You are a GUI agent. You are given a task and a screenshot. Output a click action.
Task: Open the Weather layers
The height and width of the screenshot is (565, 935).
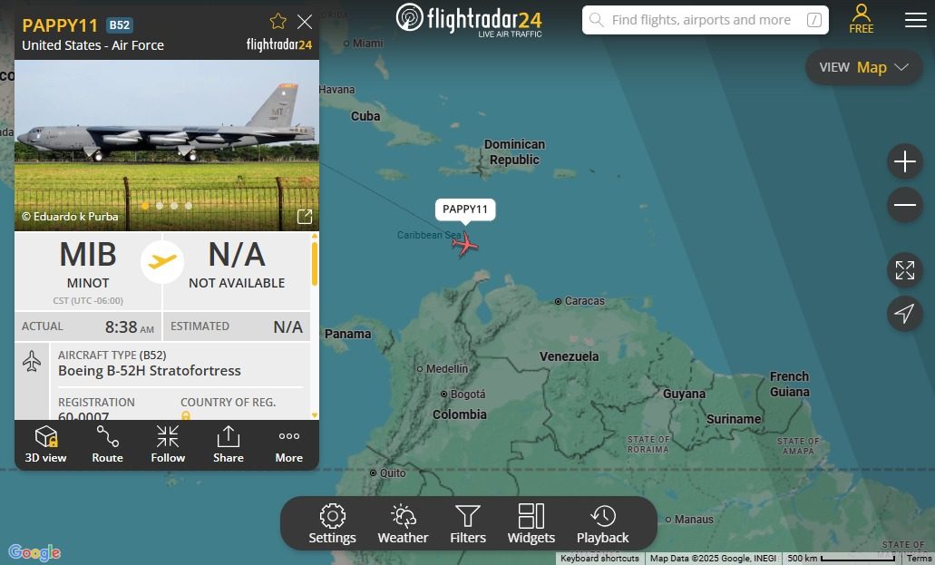403,524
